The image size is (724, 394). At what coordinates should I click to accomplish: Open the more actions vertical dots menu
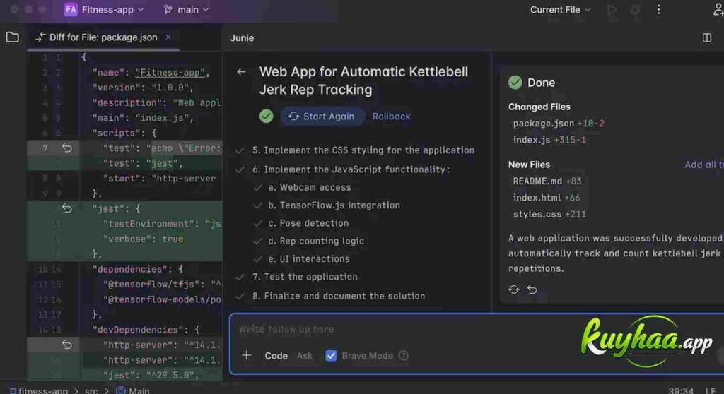click(x=658, y=10)
